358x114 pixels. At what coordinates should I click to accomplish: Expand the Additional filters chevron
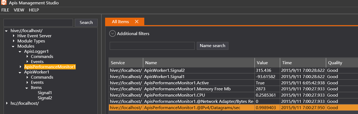112,33
